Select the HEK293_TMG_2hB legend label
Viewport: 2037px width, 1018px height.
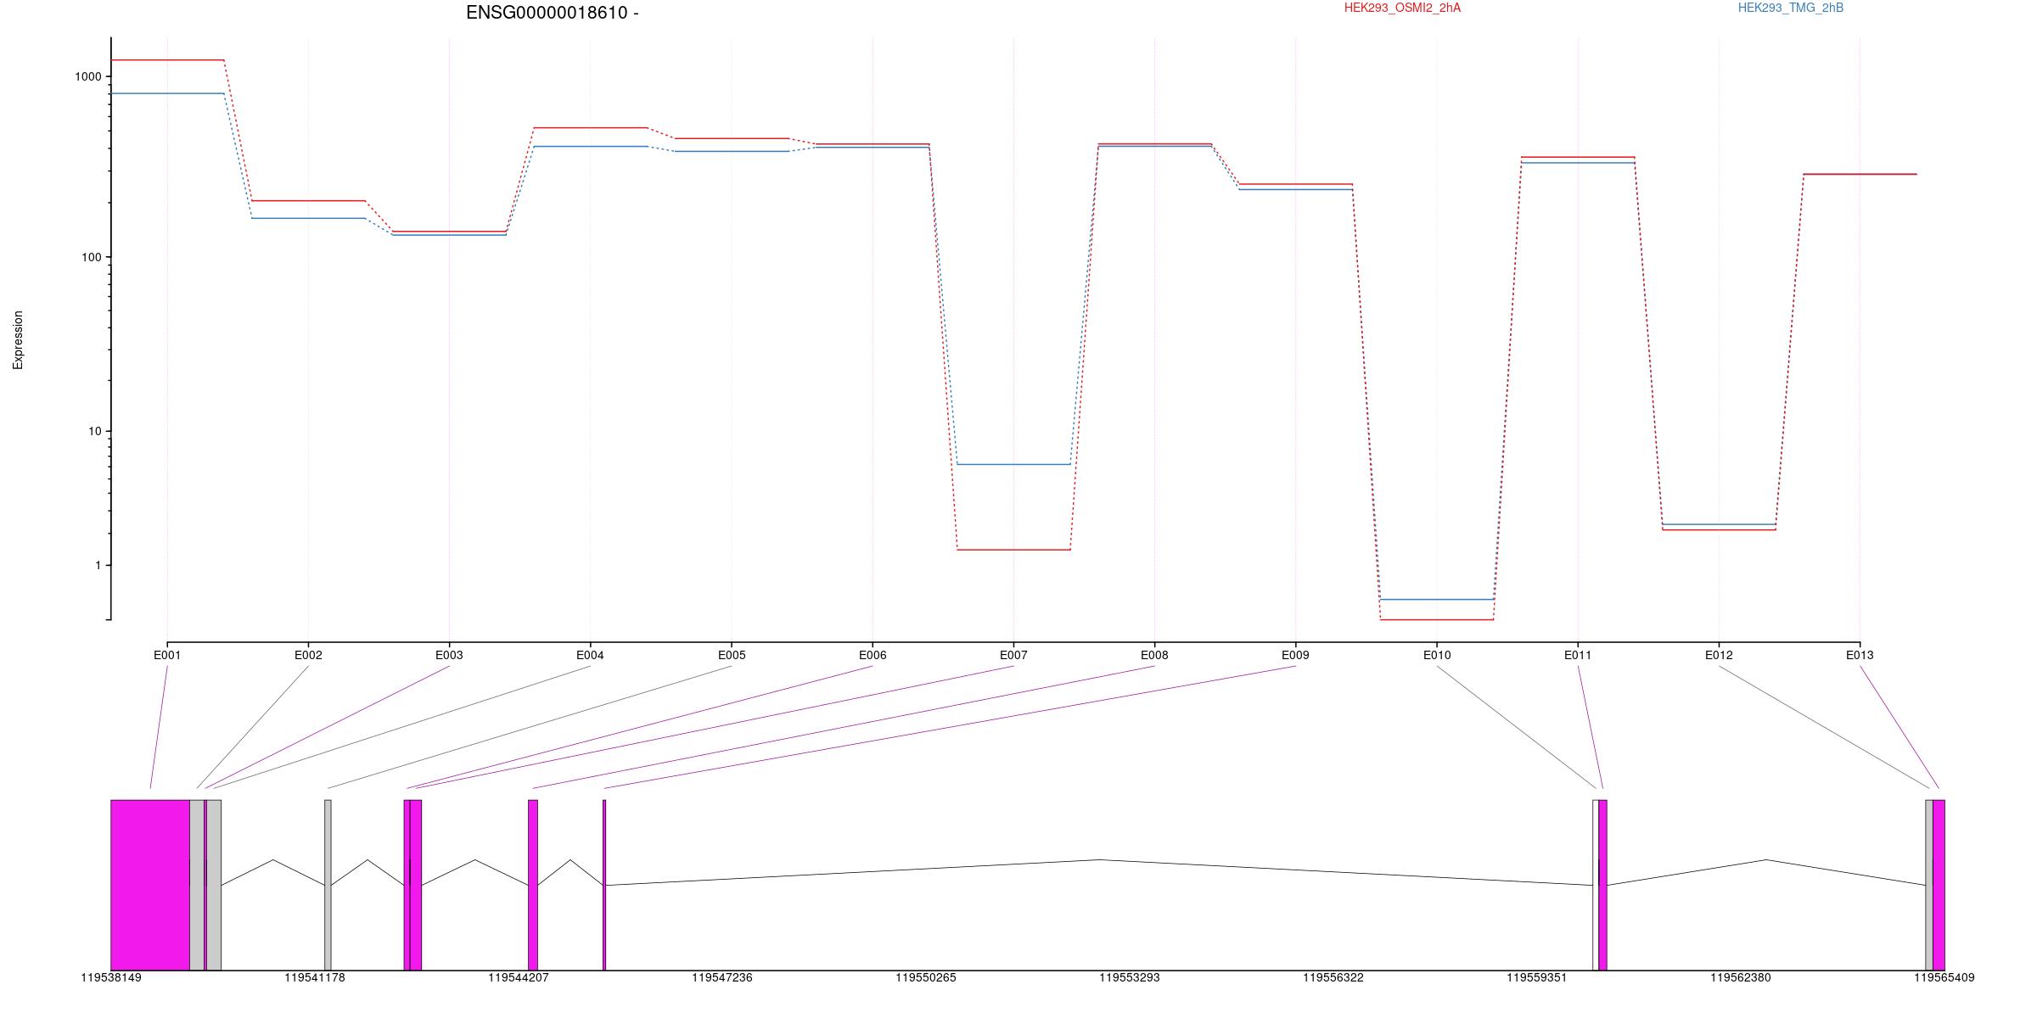pos(1791,8)
